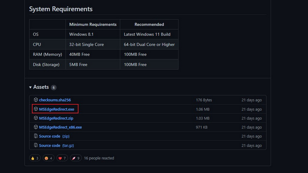
Task: Select the '1.03 MB' file size
Action: tap(203, 118)
